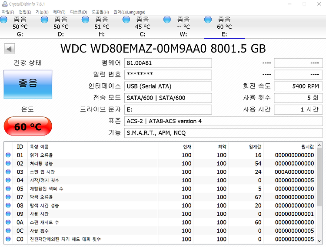Click the SMART list scrollbar thumb
The image size is (326, 247).
point(319,178)
